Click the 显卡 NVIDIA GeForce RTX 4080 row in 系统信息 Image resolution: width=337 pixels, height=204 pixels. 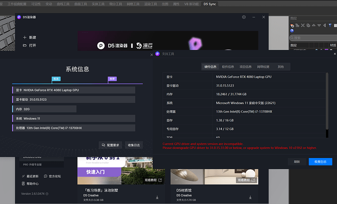point(74,90)
